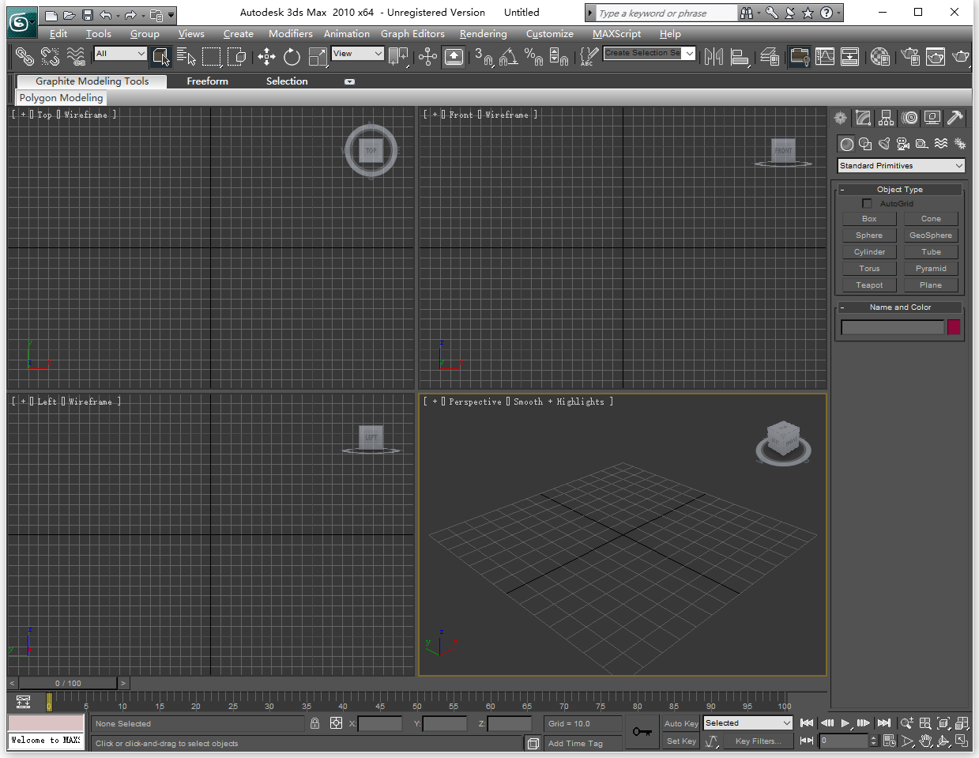Switch to the Motion command panel
This screenshot has height=758, width=979.
[x=910, y=118]
